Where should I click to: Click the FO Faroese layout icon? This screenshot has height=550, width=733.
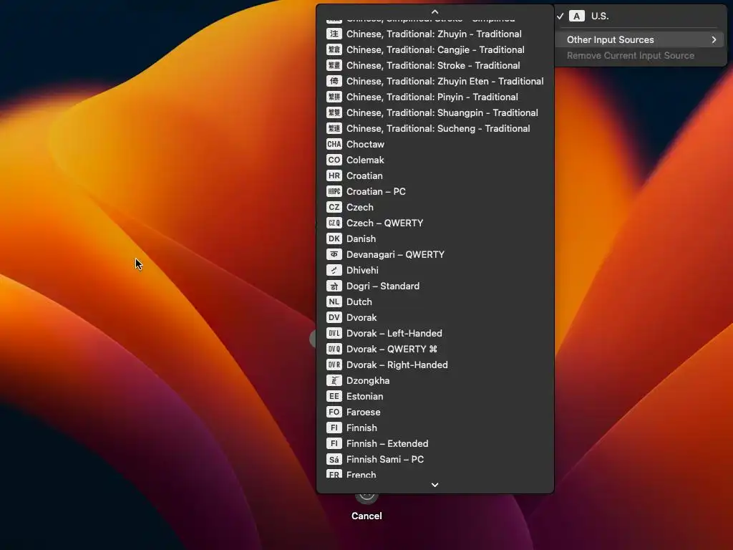coord(334,412)
